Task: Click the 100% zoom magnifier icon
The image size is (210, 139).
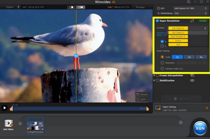Action: tap(138, 99)
